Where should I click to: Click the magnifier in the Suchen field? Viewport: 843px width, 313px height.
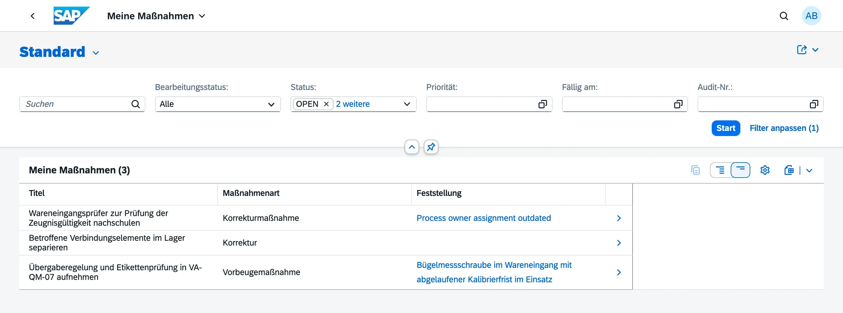tap(135, 104)
